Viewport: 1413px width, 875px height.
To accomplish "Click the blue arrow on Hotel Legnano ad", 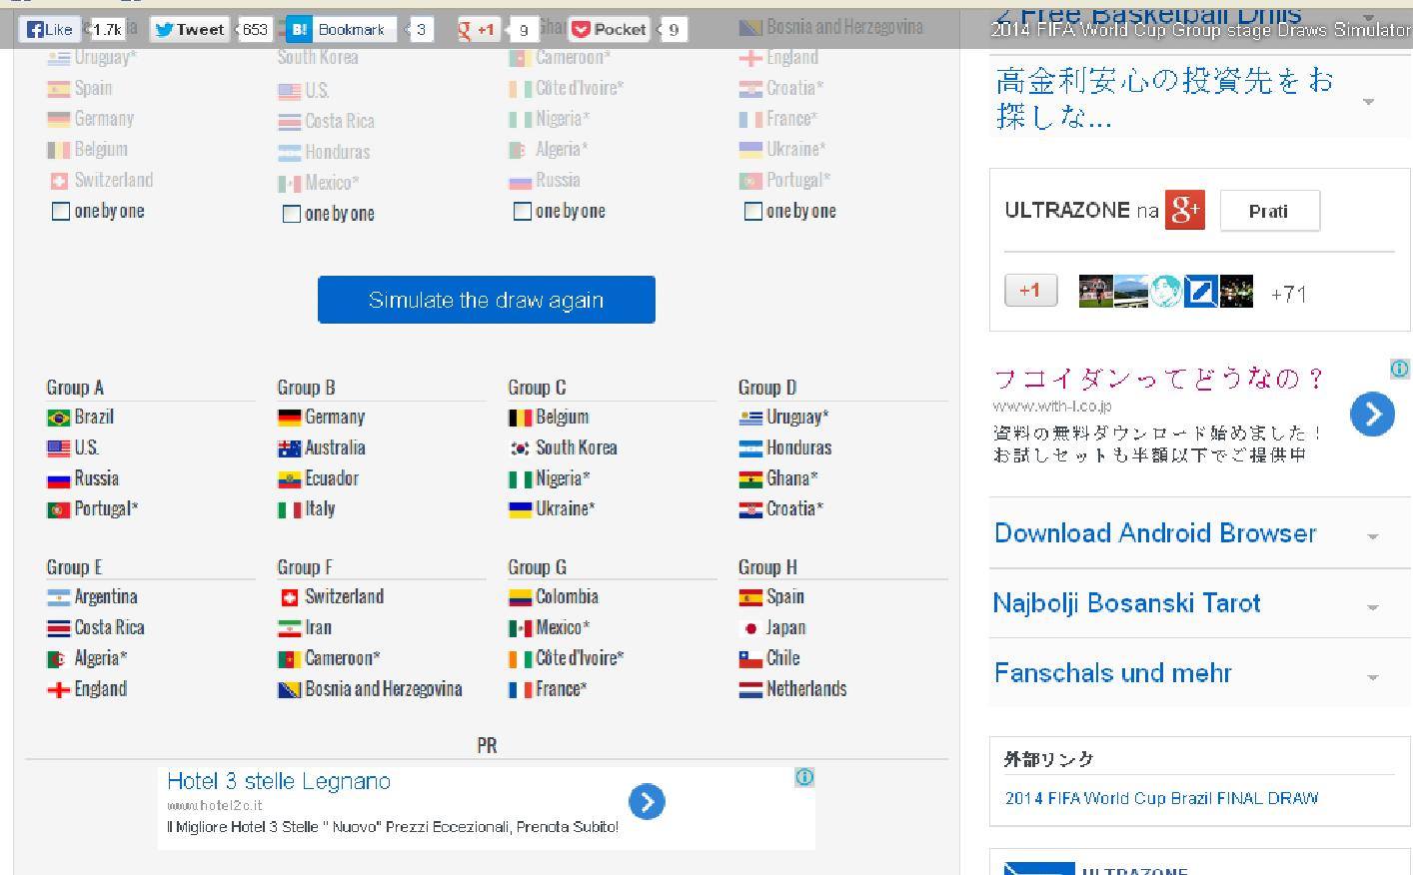I will (647, 801).
